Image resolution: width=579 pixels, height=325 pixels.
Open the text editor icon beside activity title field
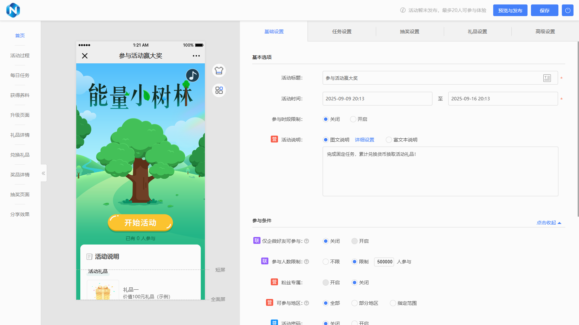pos(547,78)
